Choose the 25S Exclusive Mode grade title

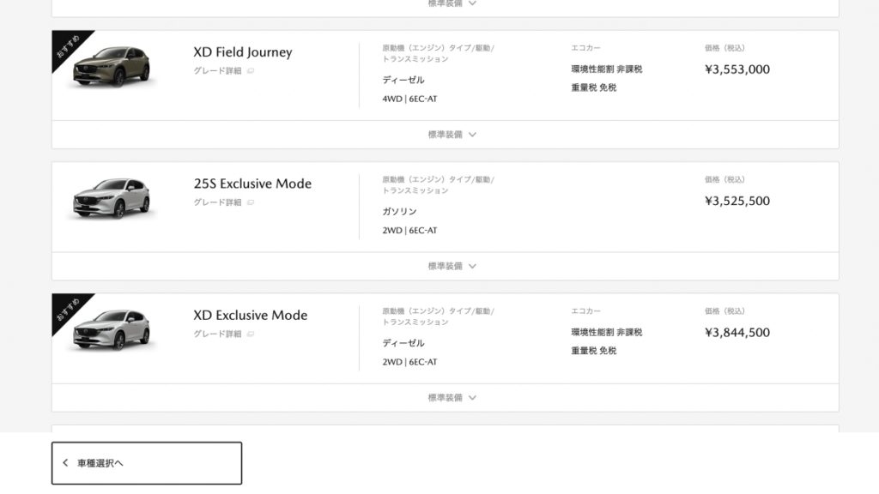click(x=252, y=184)
